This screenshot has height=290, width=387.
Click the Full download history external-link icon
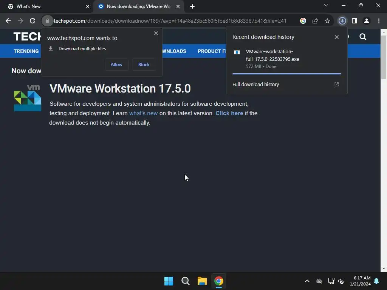tap(337, 84)
